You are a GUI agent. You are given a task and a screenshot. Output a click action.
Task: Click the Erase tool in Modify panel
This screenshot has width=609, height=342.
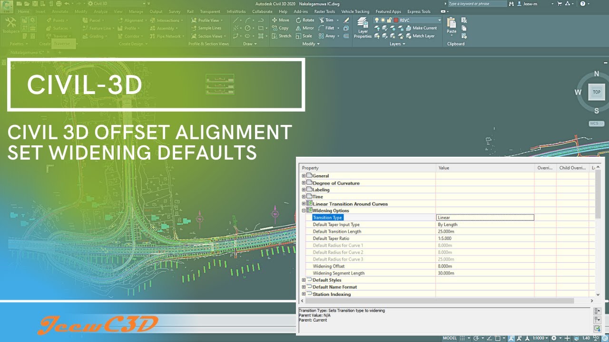pyautogui.click(x=346, y=20)
